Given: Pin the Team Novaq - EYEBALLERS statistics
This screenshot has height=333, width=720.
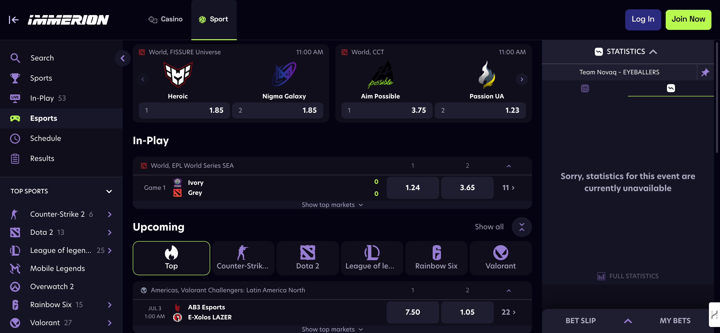Looking at the screenshot, I should (x=705, y=72).
